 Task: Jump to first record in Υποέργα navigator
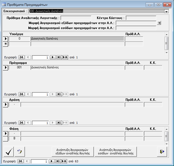pyautogui.click(x=22, y=57)
